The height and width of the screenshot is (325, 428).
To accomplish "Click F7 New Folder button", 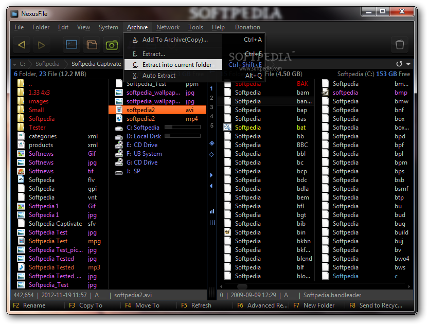I will (x=314, y=305).
